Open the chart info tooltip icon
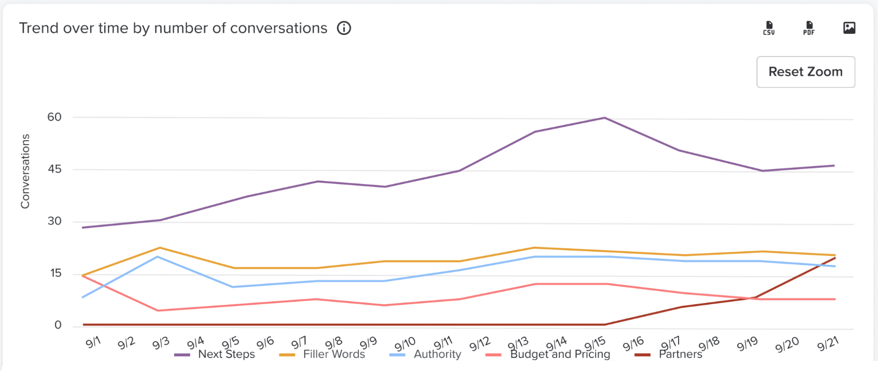Screen dimensions: 878x371 (344, 28)
